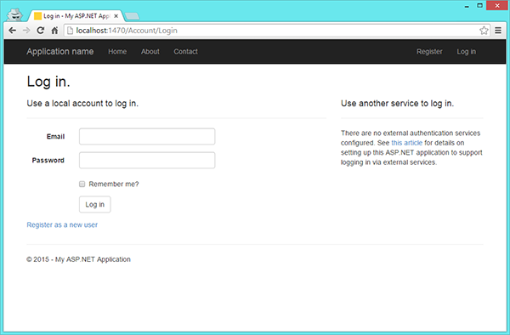510x335 pixels.
Task: Close the browser window
Action: (497, 6)
